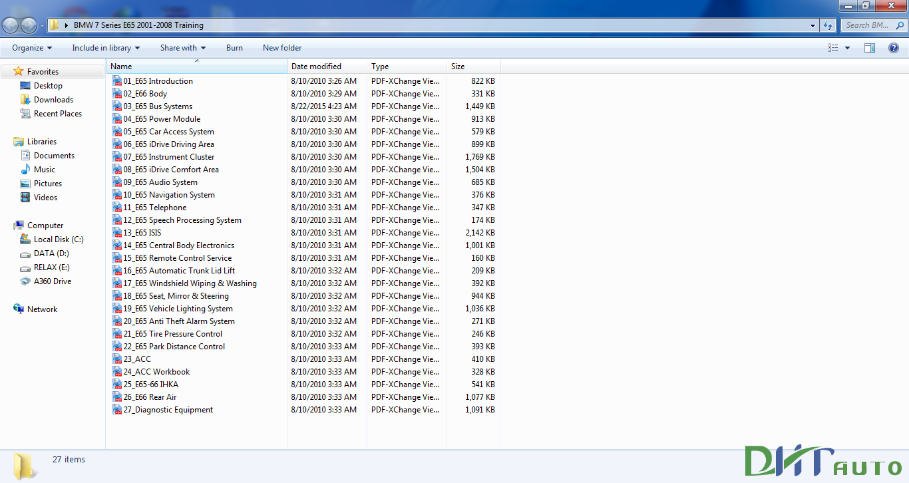Click the Change your view icon
Image resolution: width=909 pixels, height=483 pixels.
coord(833,48)
